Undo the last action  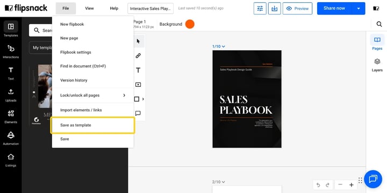coord(318,185)
